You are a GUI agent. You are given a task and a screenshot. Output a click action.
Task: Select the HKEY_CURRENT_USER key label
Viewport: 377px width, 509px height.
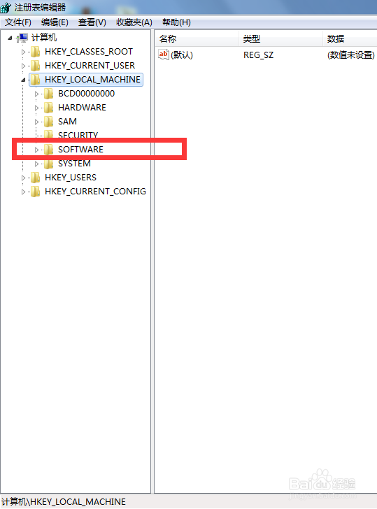90,66
